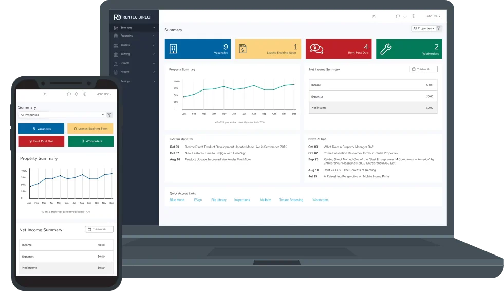Screen dimensions: 504x291
Task: Open 'A Refreshing Perspective on Mobile Home Parks'
Action: [357, 176]
